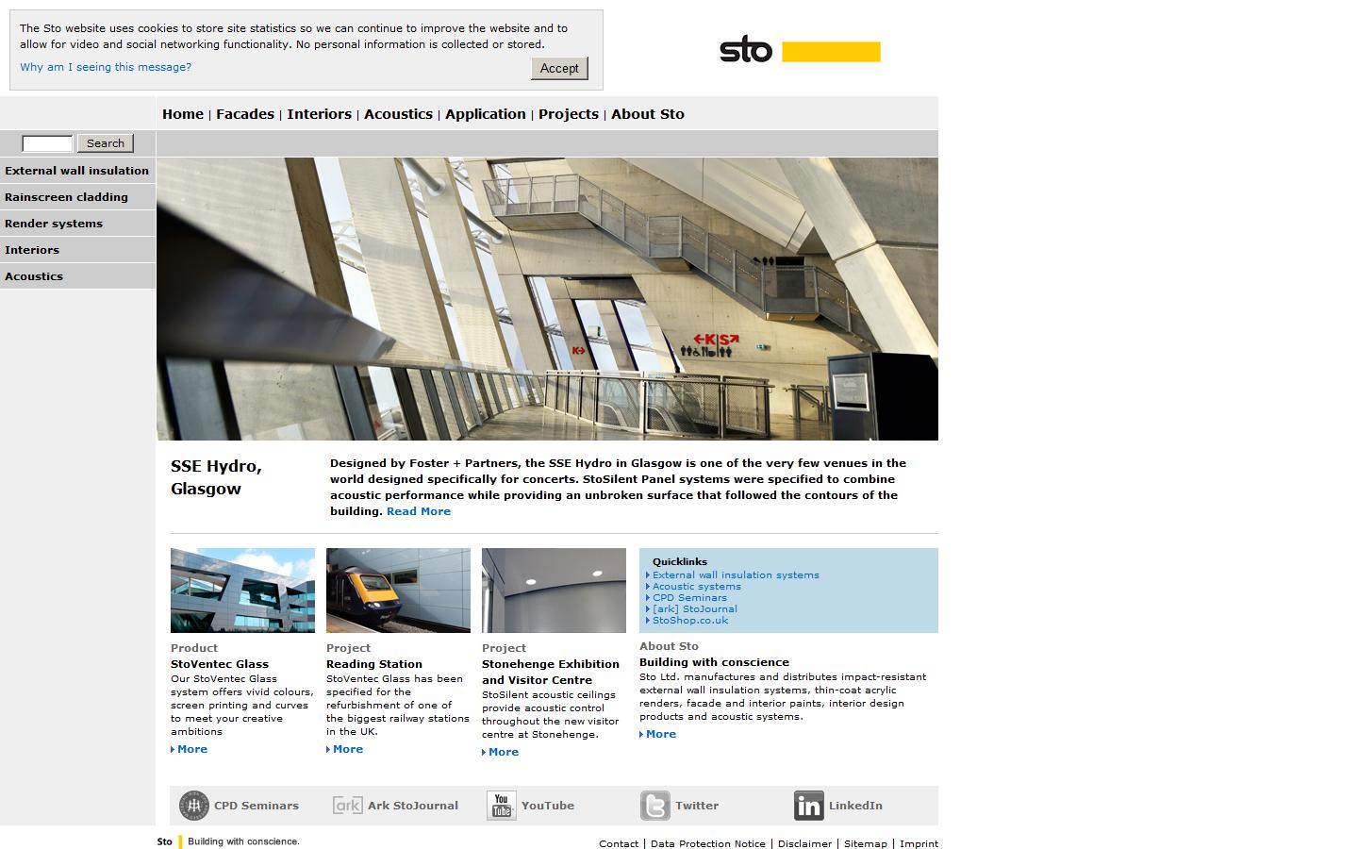Expand the External wall insulation systems quicklink

736,574
